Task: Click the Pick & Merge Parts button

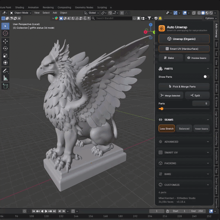Action: tap(184, 87)
